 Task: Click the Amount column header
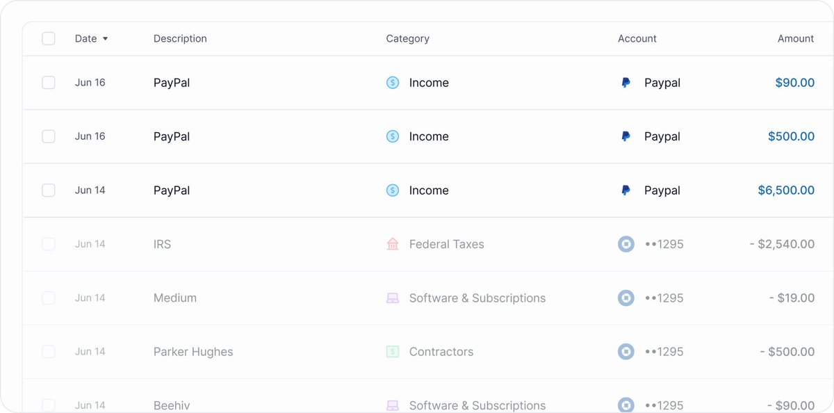click(x=796, y=39)
